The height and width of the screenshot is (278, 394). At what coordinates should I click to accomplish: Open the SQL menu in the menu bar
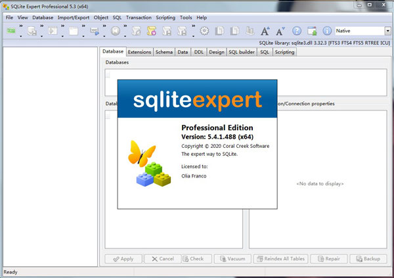coord(117,18)
